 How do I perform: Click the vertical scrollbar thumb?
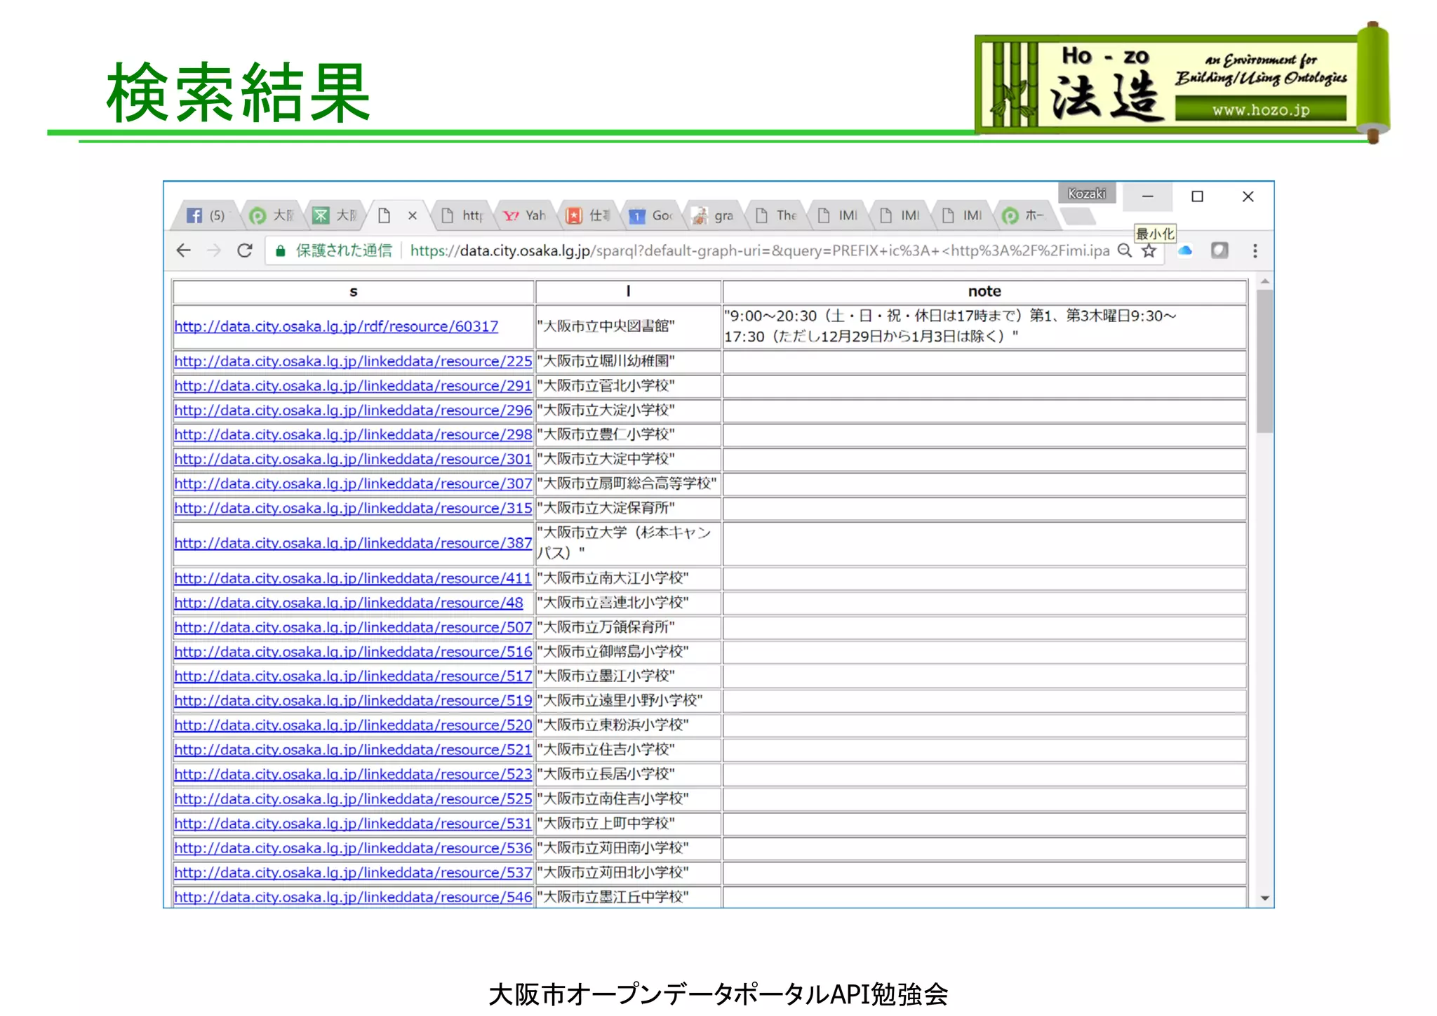1264,361
